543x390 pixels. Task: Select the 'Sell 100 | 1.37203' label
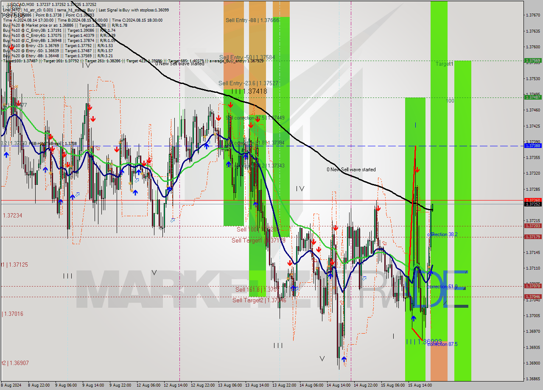pyautogui.click(x=258, y=229)
